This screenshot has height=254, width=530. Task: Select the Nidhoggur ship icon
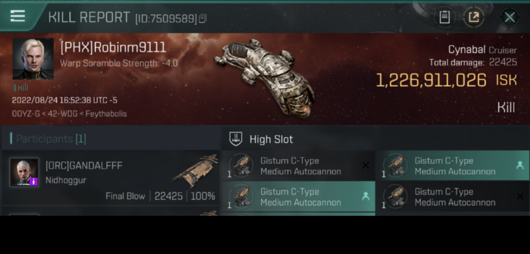click(x=195, y=171)
